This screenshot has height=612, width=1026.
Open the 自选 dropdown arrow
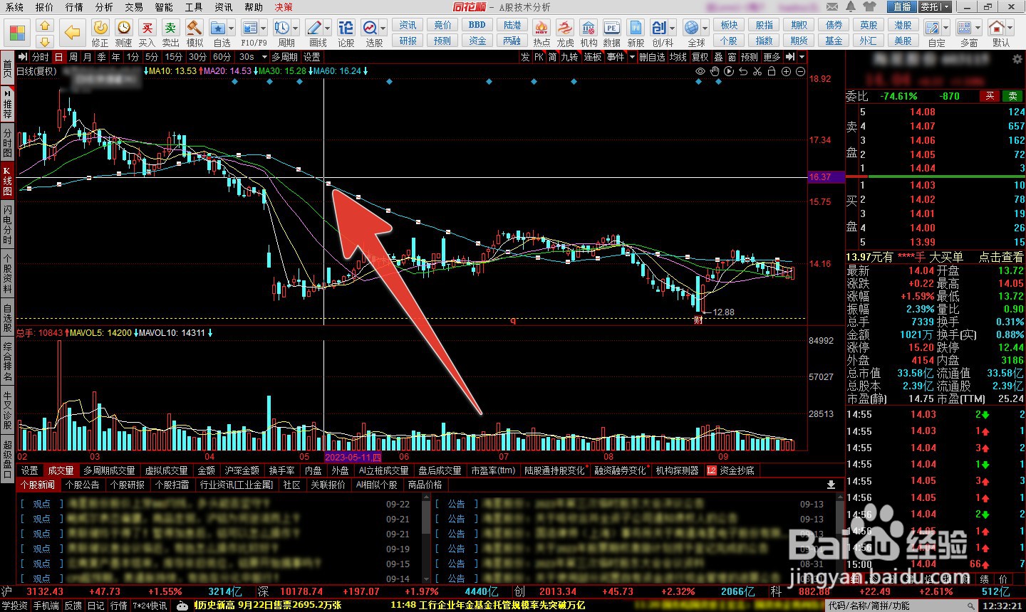tap(233, 28)
